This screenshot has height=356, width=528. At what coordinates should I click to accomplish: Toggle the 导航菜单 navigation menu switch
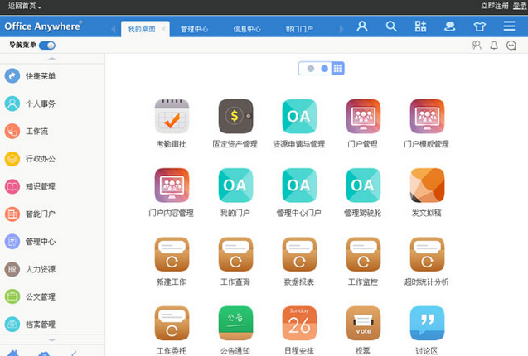(47, 46)
